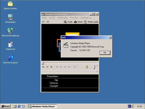This screenshot has height=109, width=145.
Task: Click the Stop button
Action: click(51, 67)
